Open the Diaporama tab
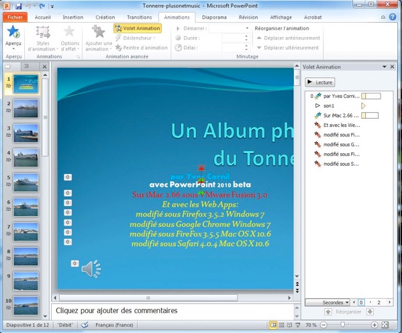This screenshot has height=333, width=402. click(214, 17)
